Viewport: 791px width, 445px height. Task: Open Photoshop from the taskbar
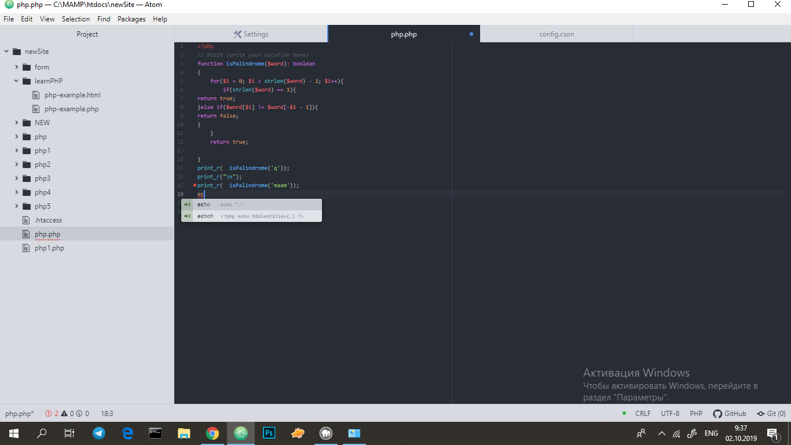[269, 433]
